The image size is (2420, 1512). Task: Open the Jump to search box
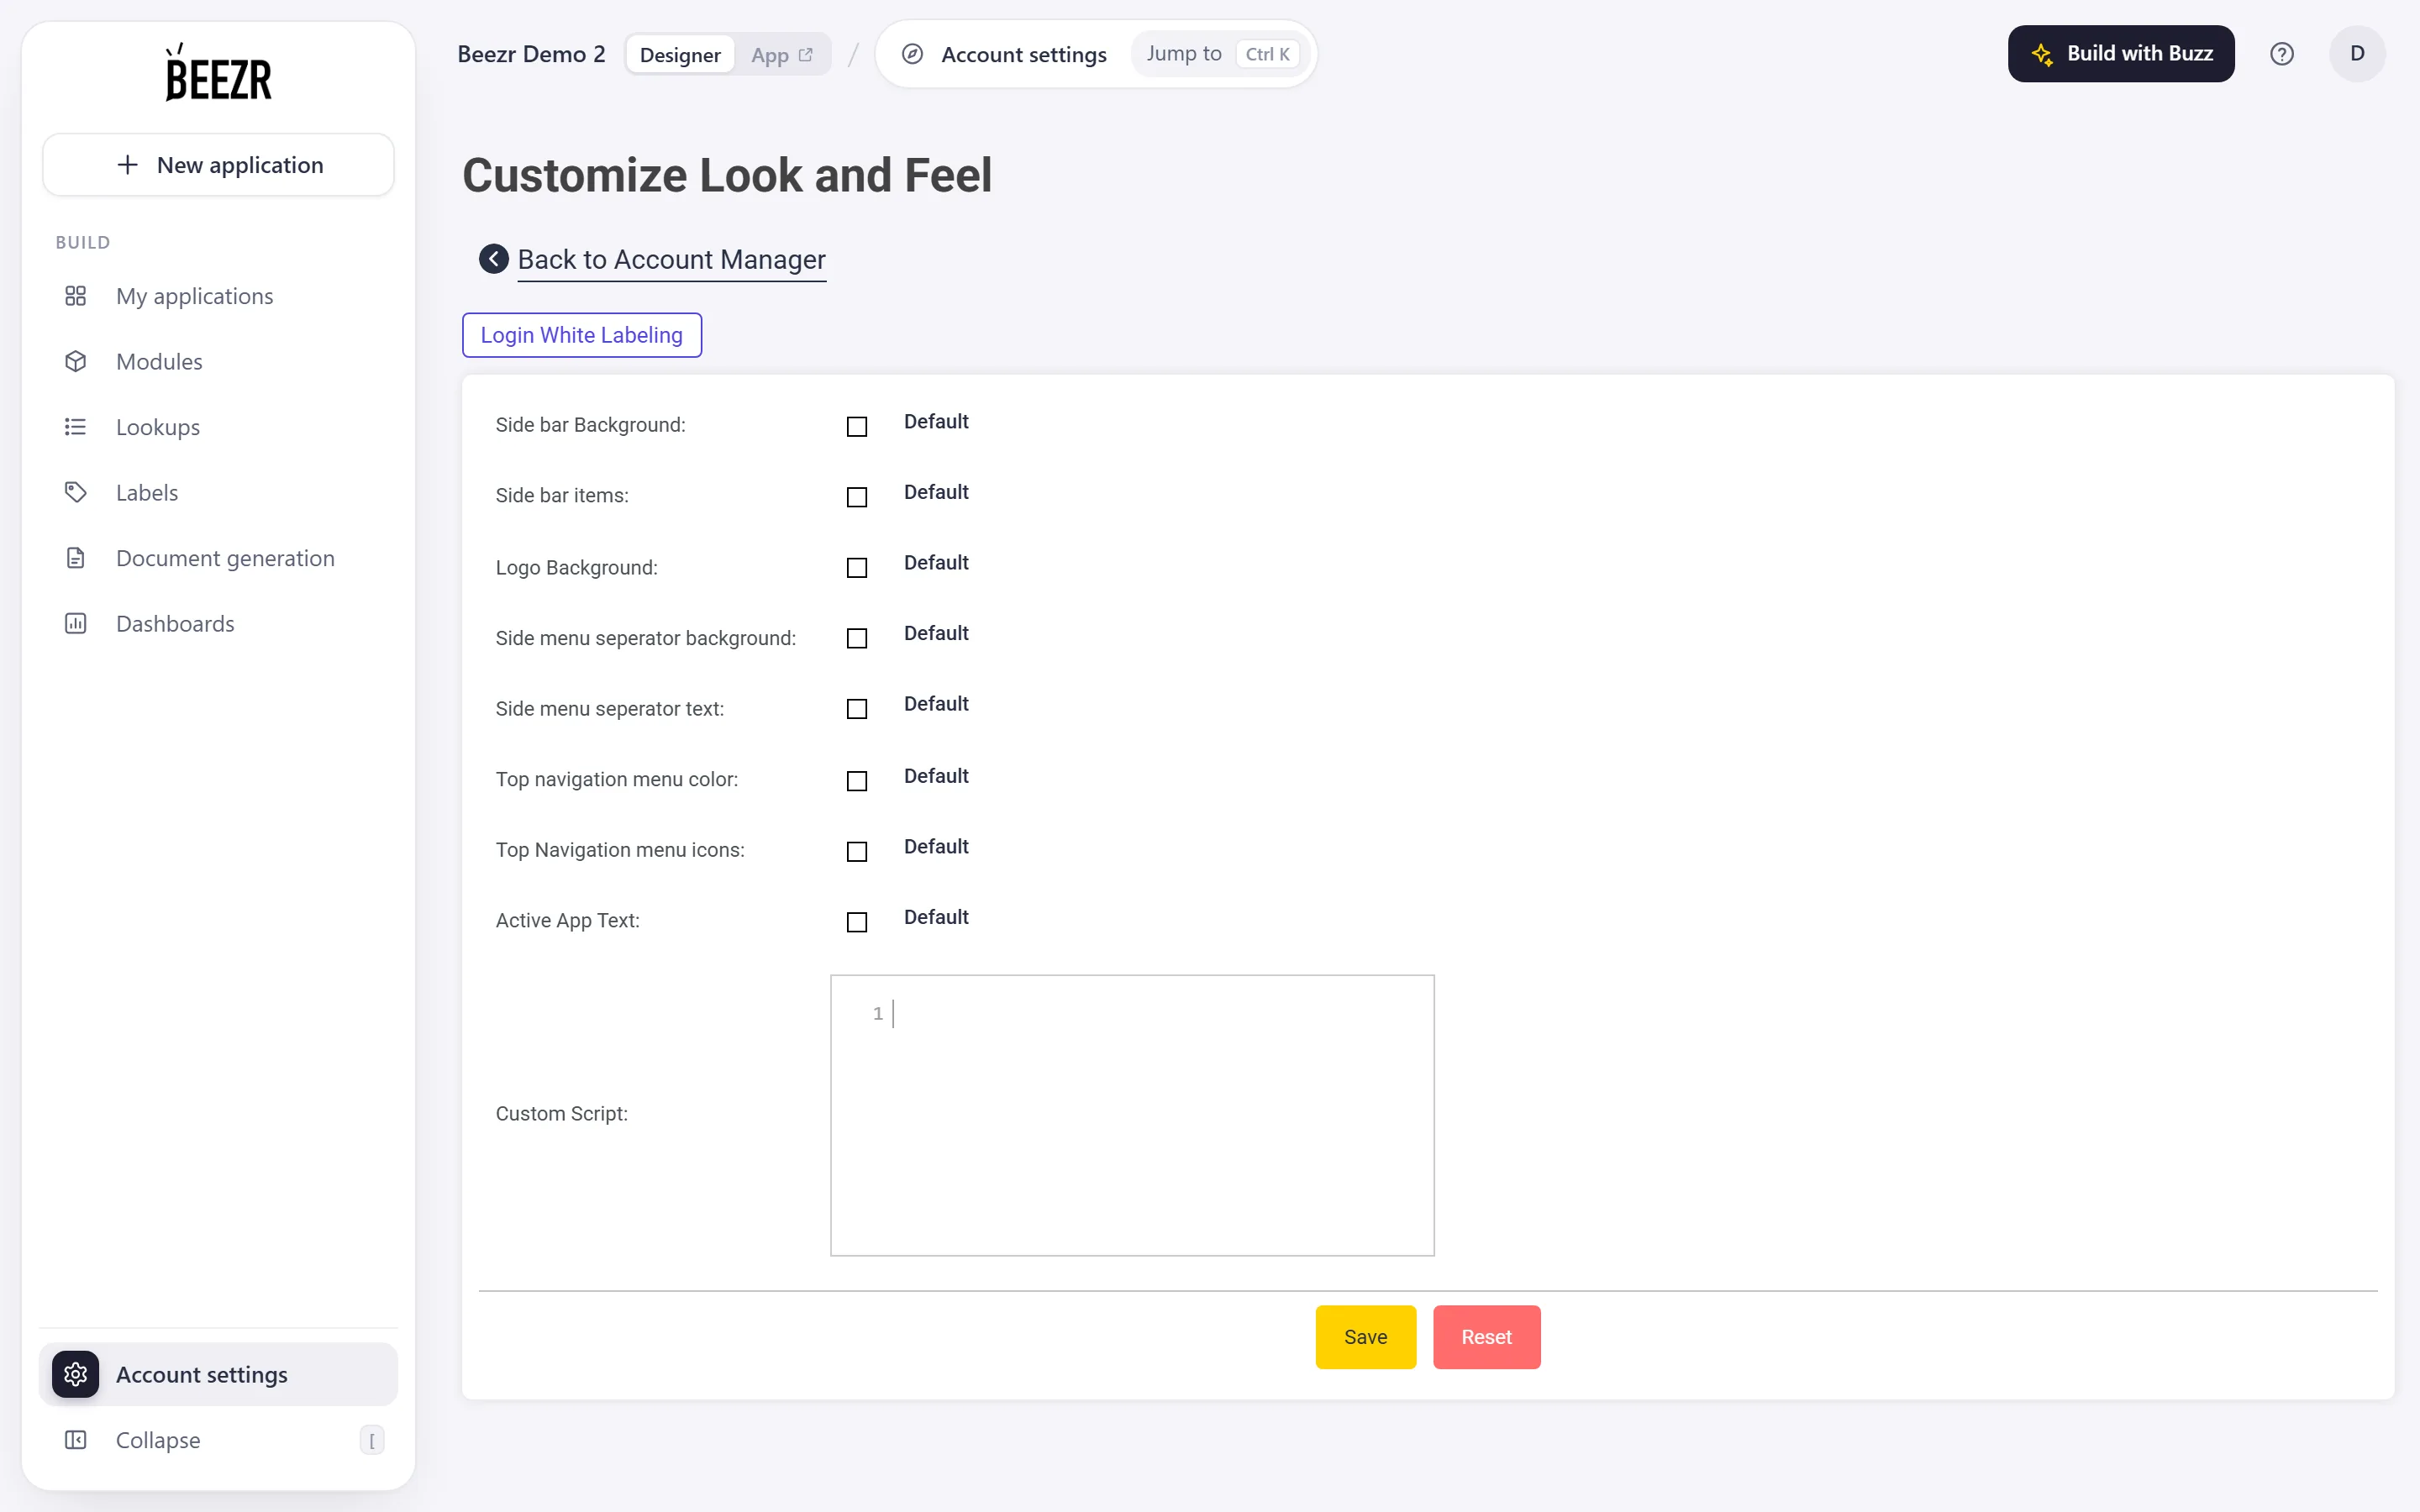pyautogui.click(x=1219, y=54)
